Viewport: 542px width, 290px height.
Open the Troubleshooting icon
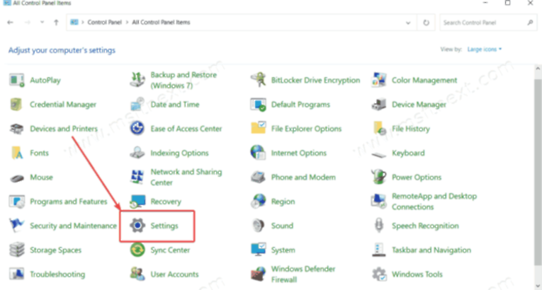pyautogui.click(x=16, y=274)
